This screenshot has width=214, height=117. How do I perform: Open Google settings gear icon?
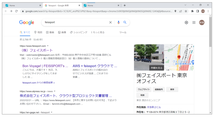186,22
